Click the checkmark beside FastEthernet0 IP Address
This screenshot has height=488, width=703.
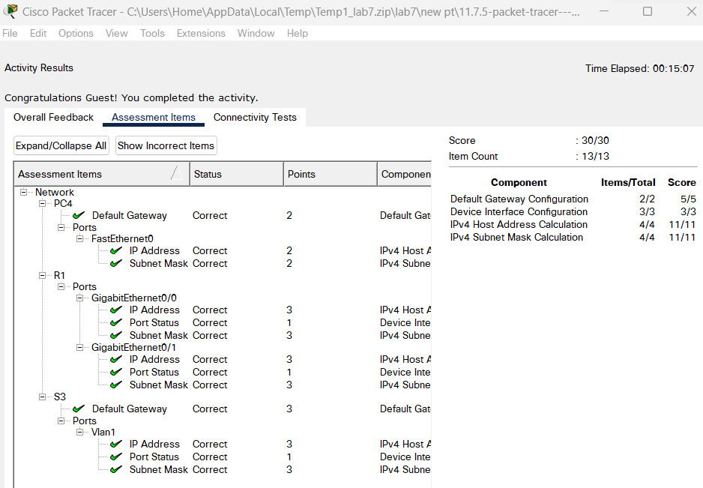point(116,250)
